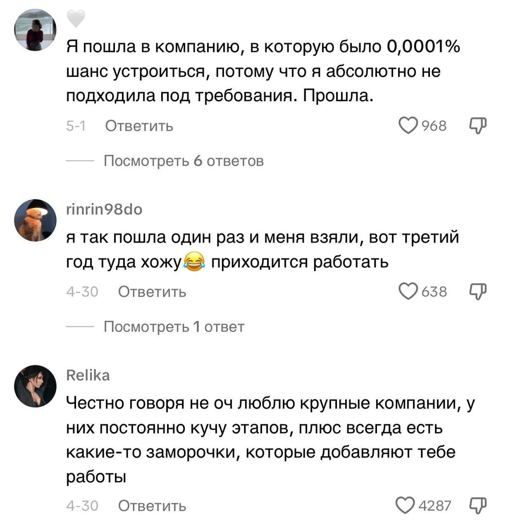Select the comment text starting "Я пошла в компанию"
Viewport: 506px width, 529px height.
click(263, 71)
